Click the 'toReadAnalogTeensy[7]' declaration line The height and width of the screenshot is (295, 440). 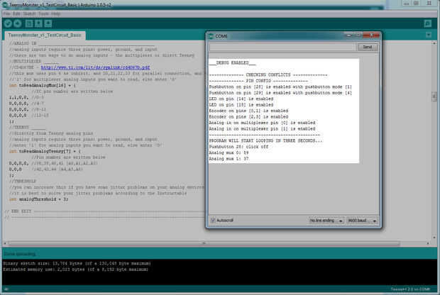pos(45,151)
